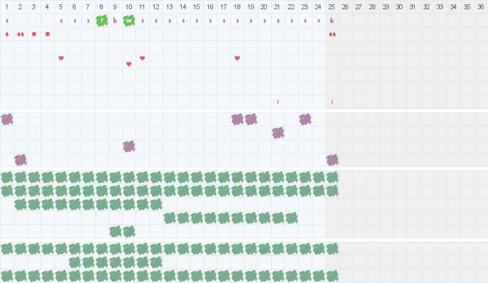The width and height of the screenshot is (488, 283).
Task: Select the day 30 column header
Action: [x=399, y=7]
